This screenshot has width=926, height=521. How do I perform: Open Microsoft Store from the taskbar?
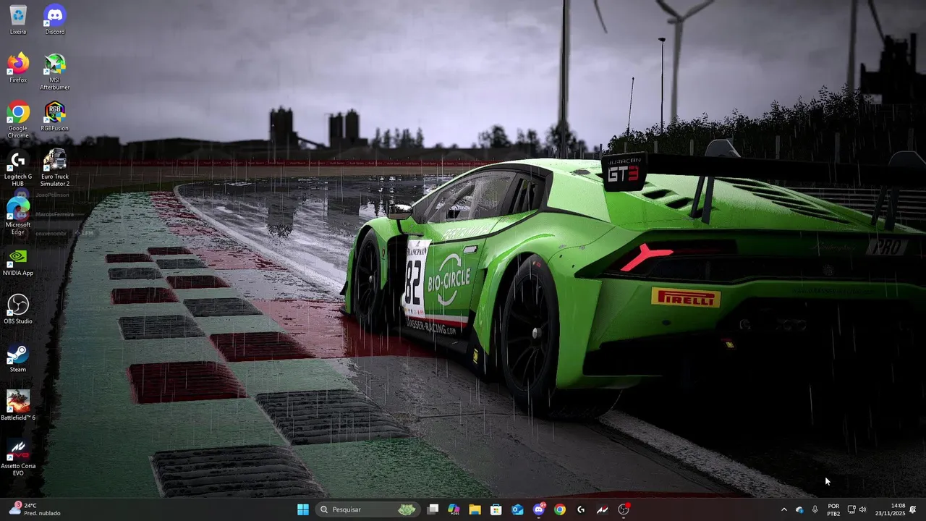click(x=496, y=509)
